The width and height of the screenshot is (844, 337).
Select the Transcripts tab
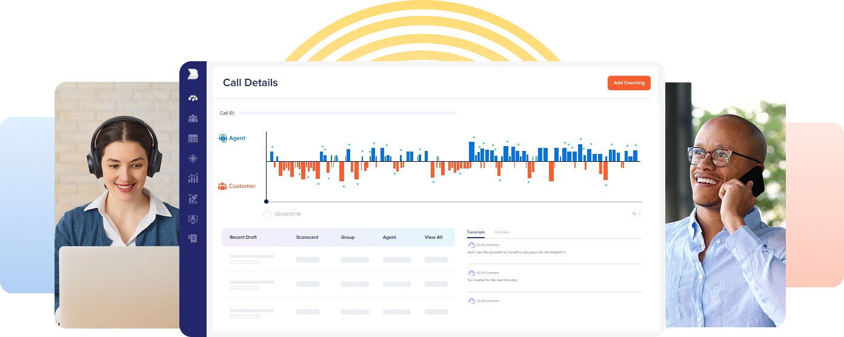[476, 232]
